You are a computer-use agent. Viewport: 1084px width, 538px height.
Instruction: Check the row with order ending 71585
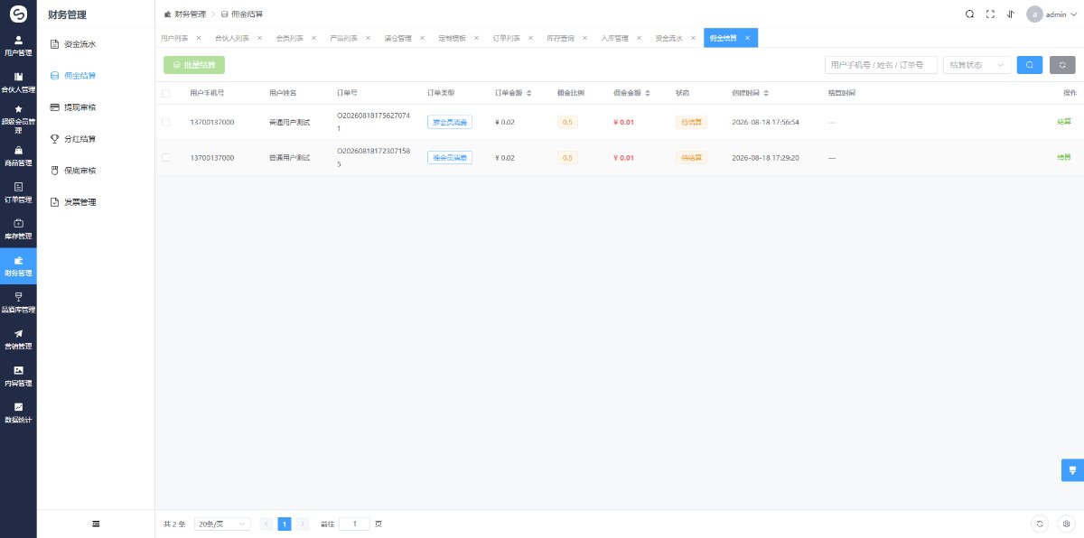[x=165, y=158]
